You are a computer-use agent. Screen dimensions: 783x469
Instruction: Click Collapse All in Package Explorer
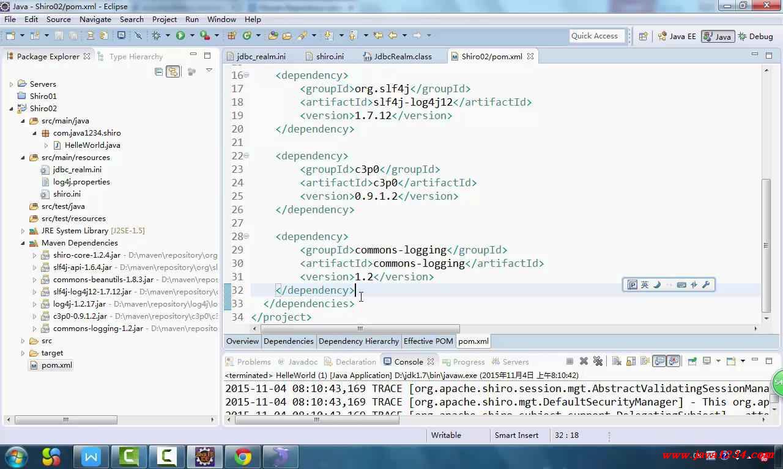(159, 71)
